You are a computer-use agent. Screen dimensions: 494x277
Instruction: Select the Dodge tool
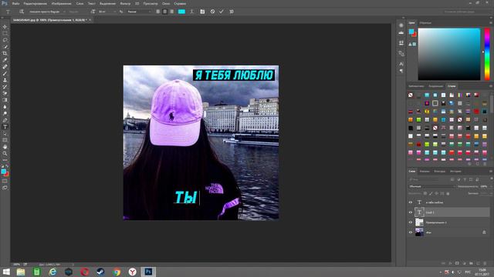pyautogui.click(x=5, y=113)
